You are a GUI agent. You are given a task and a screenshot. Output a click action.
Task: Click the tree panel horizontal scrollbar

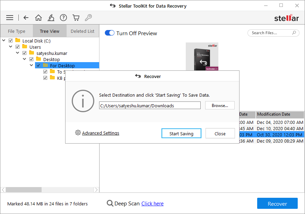[x=24, y=190]
